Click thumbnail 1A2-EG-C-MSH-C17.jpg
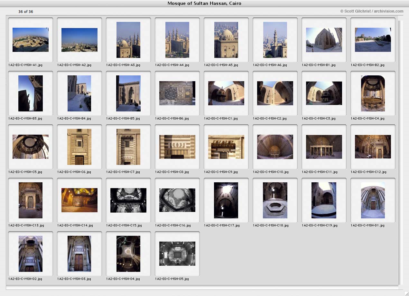409x296 pixels. (x=226, y=200)
